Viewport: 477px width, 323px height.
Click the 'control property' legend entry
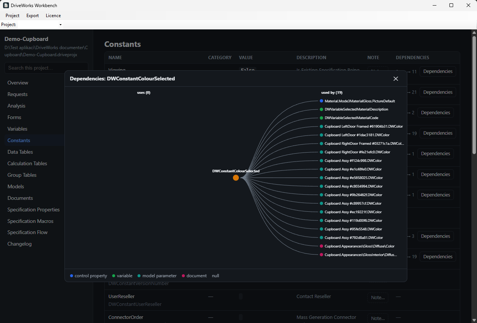(88, 276)
